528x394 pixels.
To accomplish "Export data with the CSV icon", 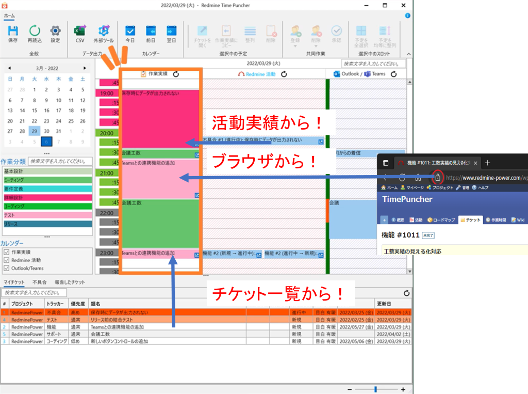I will pyautogui.click(x=80, y=31).
